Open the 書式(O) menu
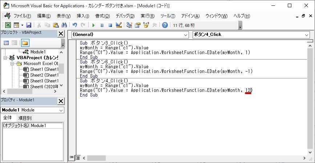This screenshot has height=163, width=315. pyautogui.click(x=102, y=16)
